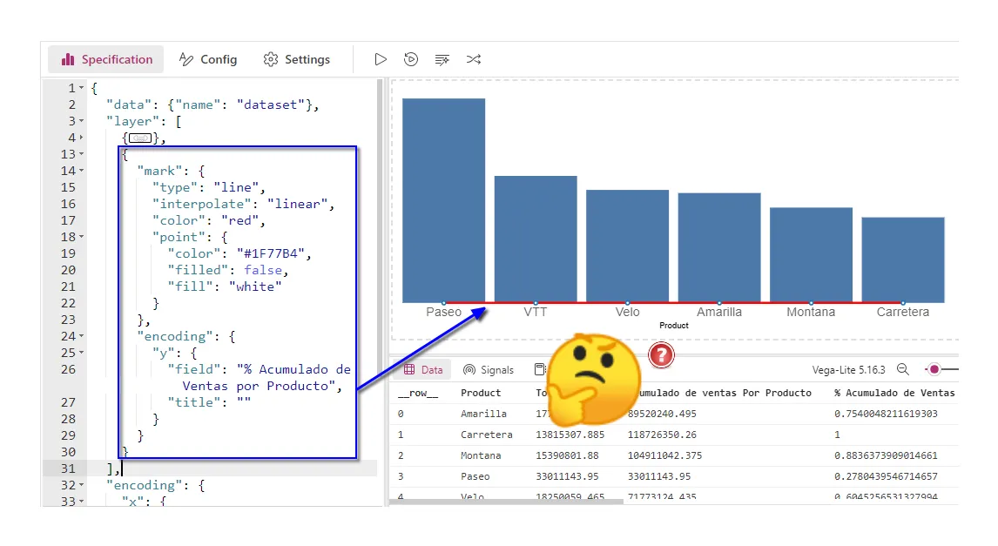This screenshot has width=998, height=546.
Task: Open the Logs pane icon beside Signals
Action: pyautogui.click(x=540, y=370)
